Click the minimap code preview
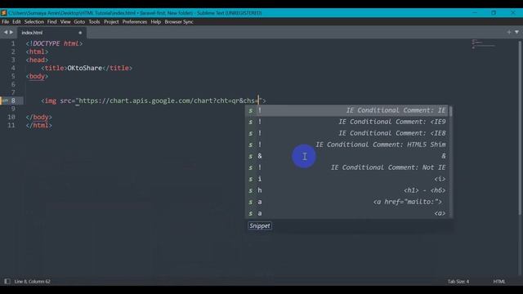 [483, 44]
